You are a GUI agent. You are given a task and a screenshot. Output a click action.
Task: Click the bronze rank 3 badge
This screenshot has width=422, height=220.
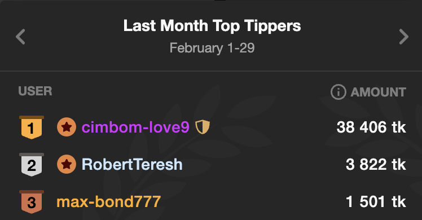click(32, 202)
